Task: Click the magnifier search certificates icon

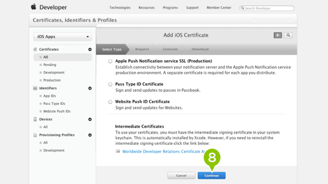Action: click(x=288, y=35)
